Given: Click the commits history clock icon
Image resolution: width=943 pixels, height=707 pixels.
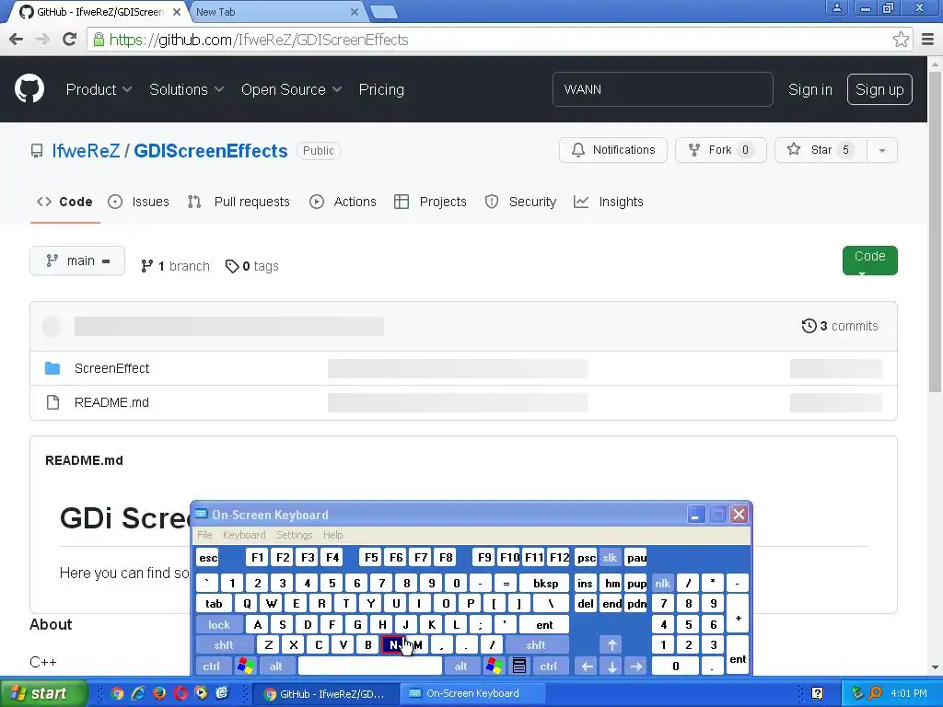Looking at the screenshot, I should (x=809, y=326).
